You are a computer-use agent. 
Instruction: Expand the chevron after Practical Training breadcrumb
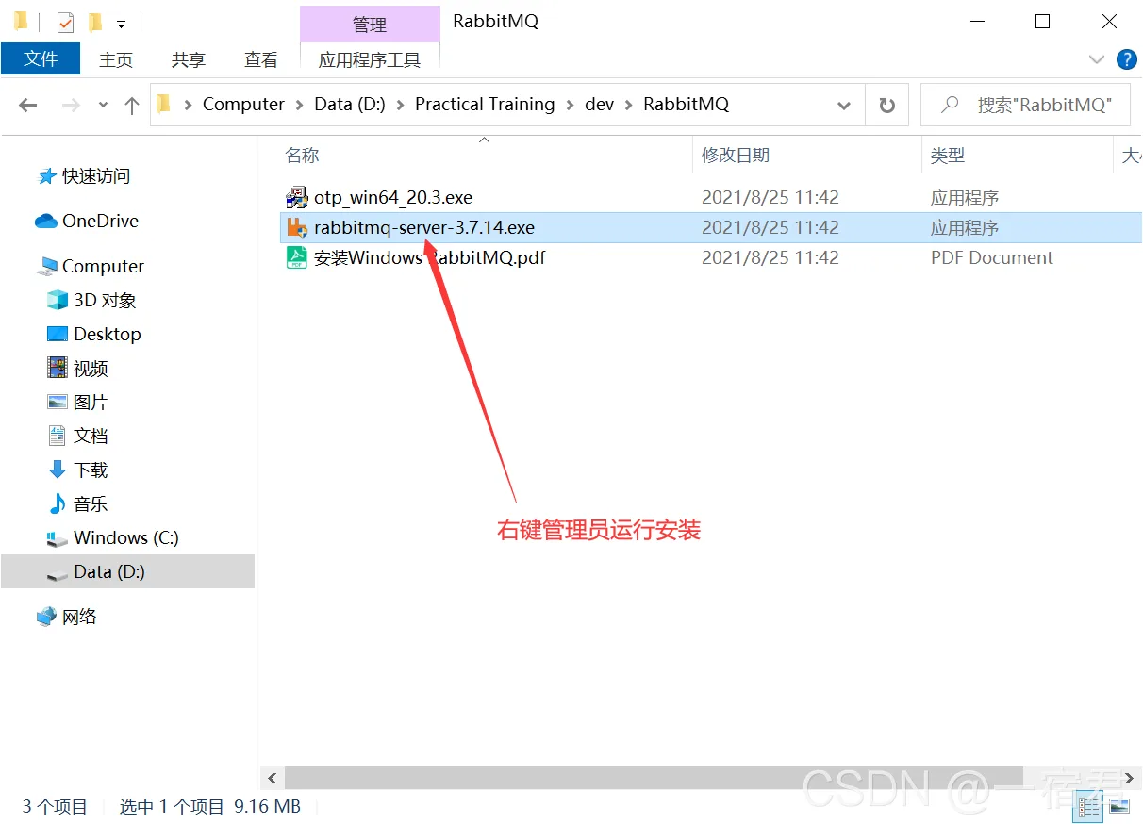pos(570,105)
